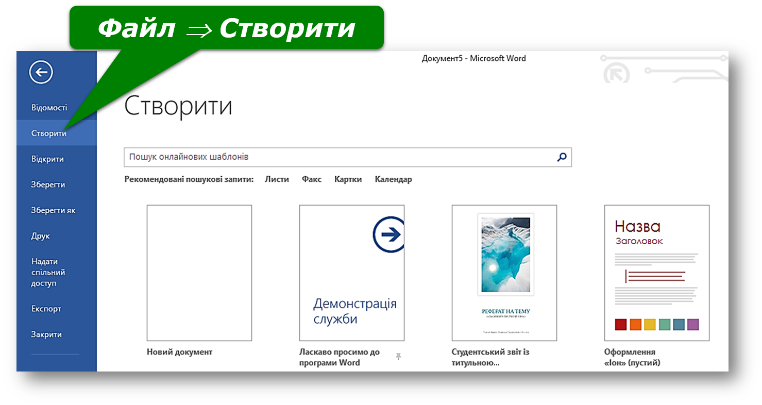This screenshot has height=405, width=762.
Task: Click the search magnifier icon
Action: point(562,157)
